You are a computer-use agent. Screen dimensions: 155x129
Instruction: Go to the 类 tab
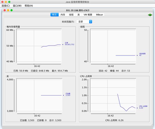coord(79,15)
